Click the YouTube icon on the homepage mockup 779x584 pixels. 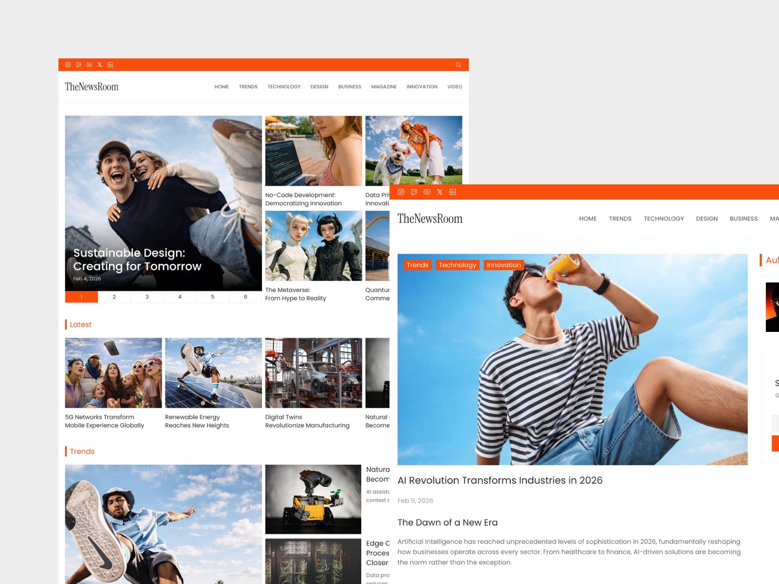point(89,65)
